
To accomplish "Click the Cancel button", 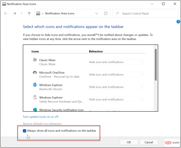I will tap(149, 142).
